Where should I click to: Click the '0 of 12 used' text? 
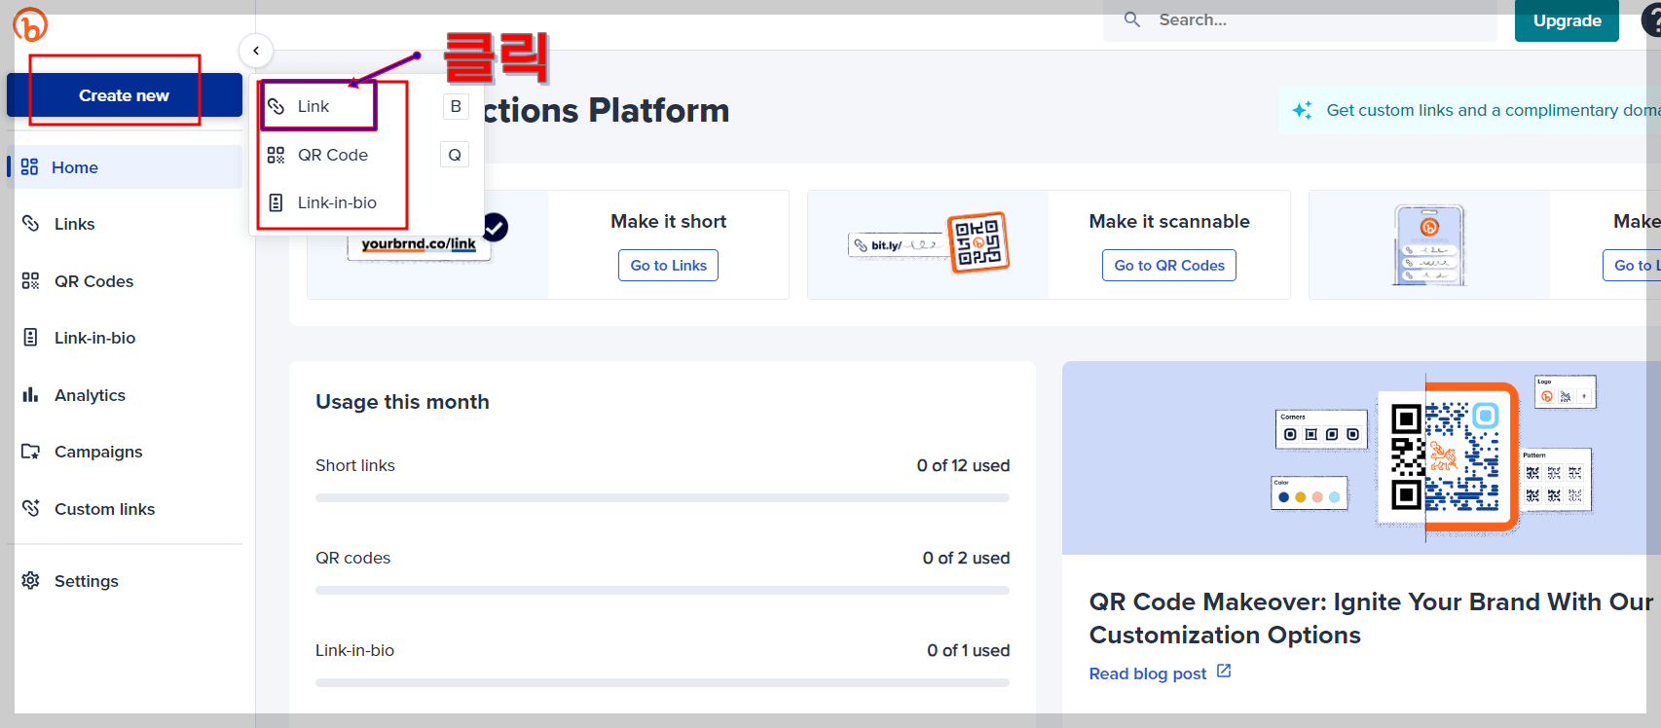pos(963,465)
